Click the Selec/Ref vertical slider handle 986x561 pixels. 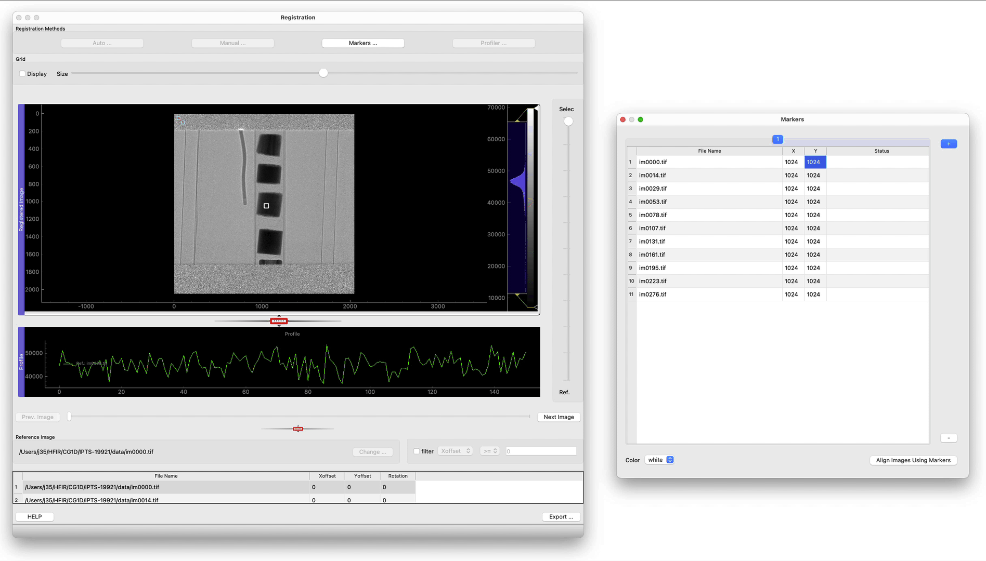click(x=568, y=122)
